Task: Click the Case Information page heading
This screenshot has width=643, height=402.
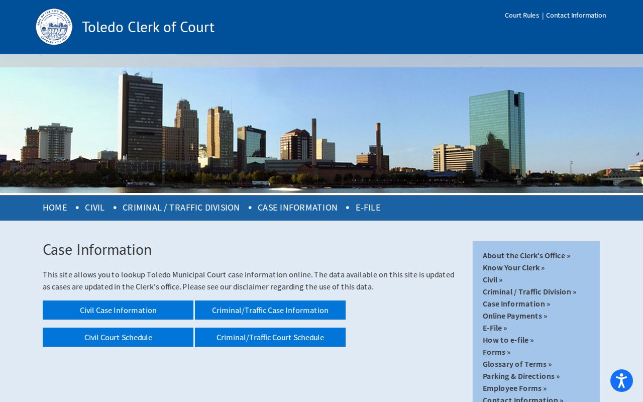Action: click(97, 250)
